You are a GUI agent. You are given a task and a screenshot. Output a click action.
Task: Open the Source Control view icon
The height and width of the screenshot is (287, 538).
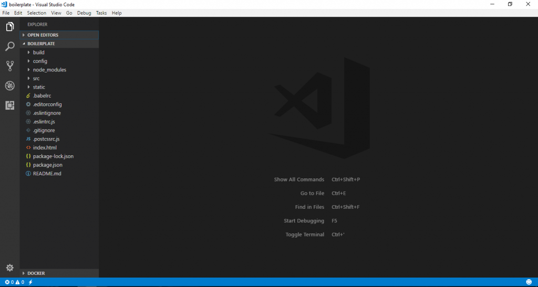(x=9, y=66)
